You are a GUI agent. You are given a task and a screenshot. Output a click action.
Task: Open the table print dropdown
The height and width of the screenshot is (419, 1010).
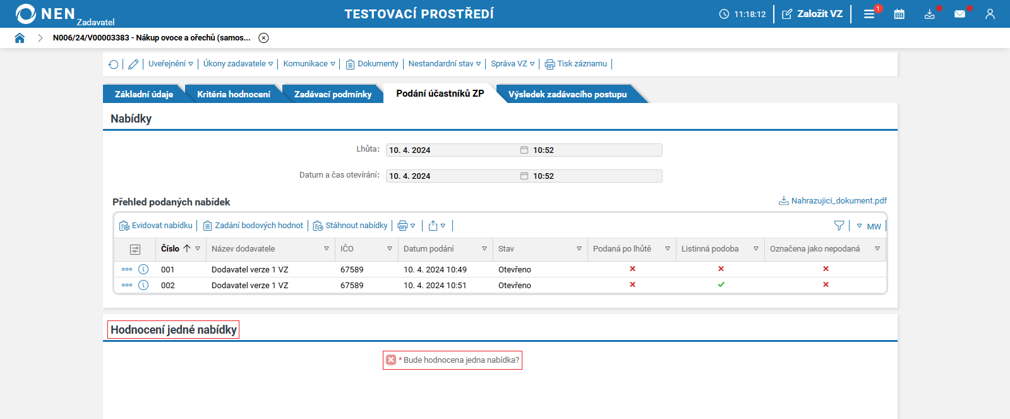406,226
